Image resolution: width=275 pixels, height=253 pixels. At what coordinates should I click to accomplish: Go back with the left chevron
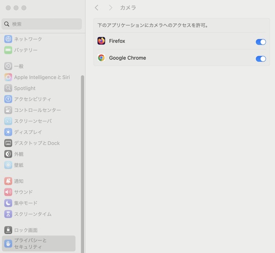(x=97, y=8)
